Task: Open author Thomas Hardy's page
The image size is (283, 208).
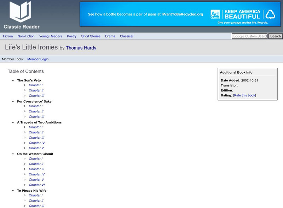Action: (x=81, y=48)
